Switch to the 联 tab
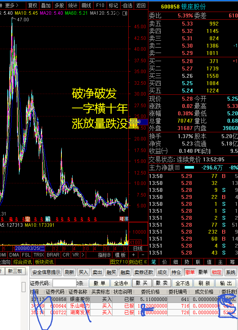 coord(198,262)
